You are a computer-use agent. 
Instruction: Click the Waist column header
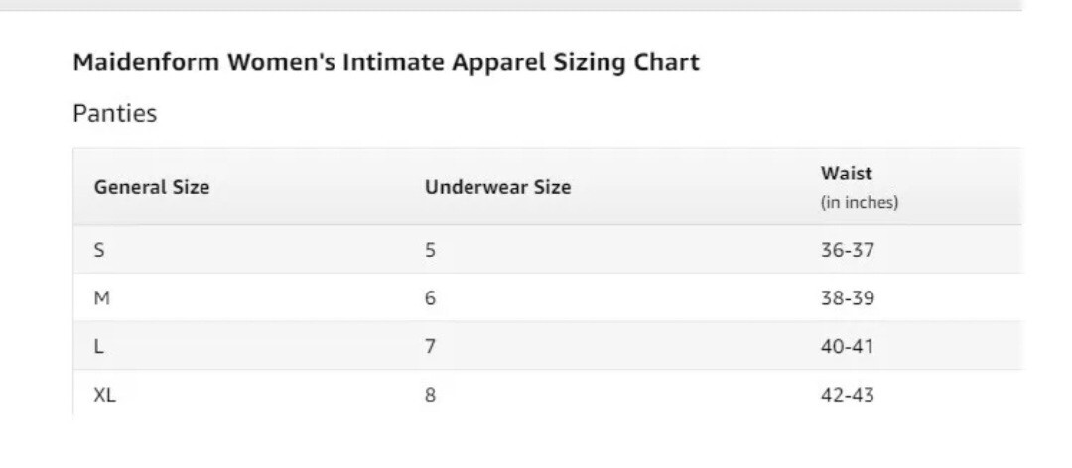[847, 174]
